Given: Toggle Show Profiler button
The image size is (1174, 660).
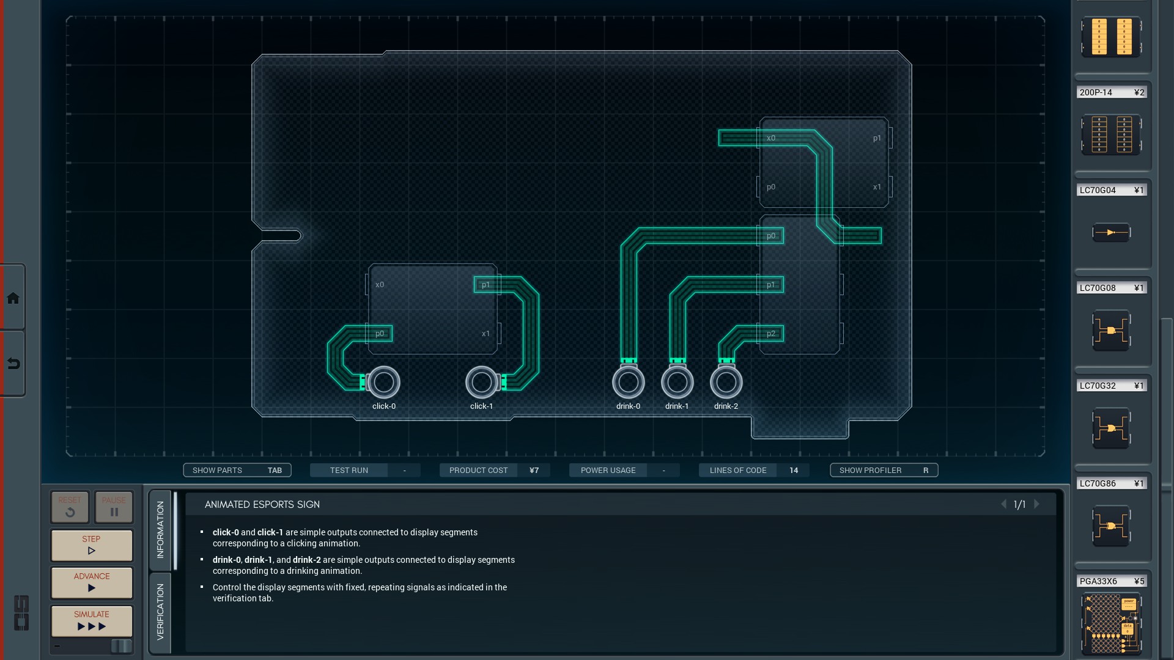Looking at the screenshot, I should pos(884,470).
